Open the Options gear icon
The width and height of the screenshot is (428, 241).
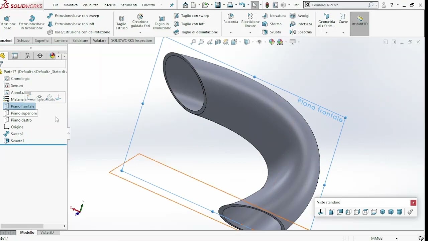click(283, 5)
